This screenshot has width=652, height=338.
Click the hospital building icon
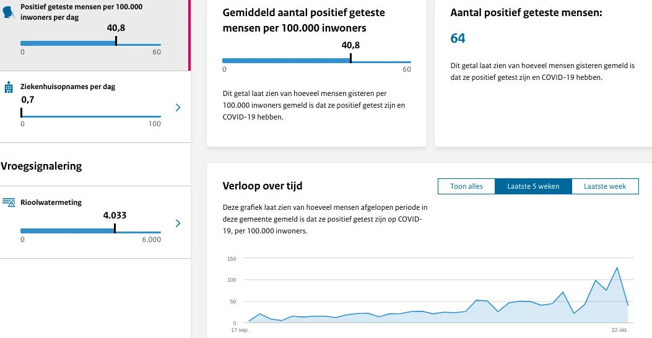tap(8, 87)
